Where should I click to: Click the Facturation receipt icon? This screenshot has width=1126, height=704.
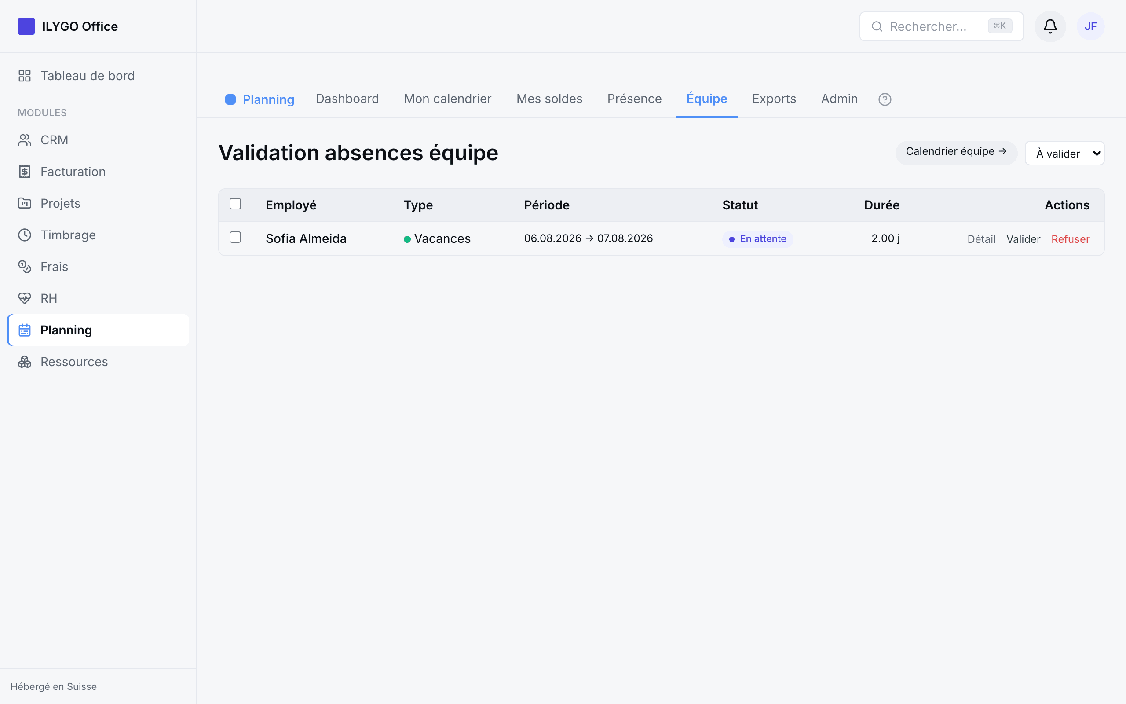(x=25, y=172)
